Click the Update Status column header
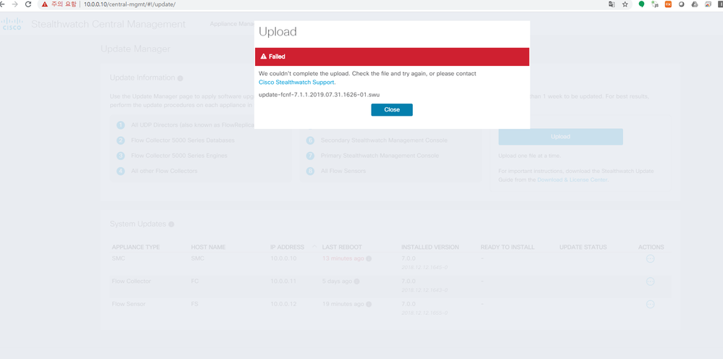Viewport: 723px width, 359px height. 583,248
